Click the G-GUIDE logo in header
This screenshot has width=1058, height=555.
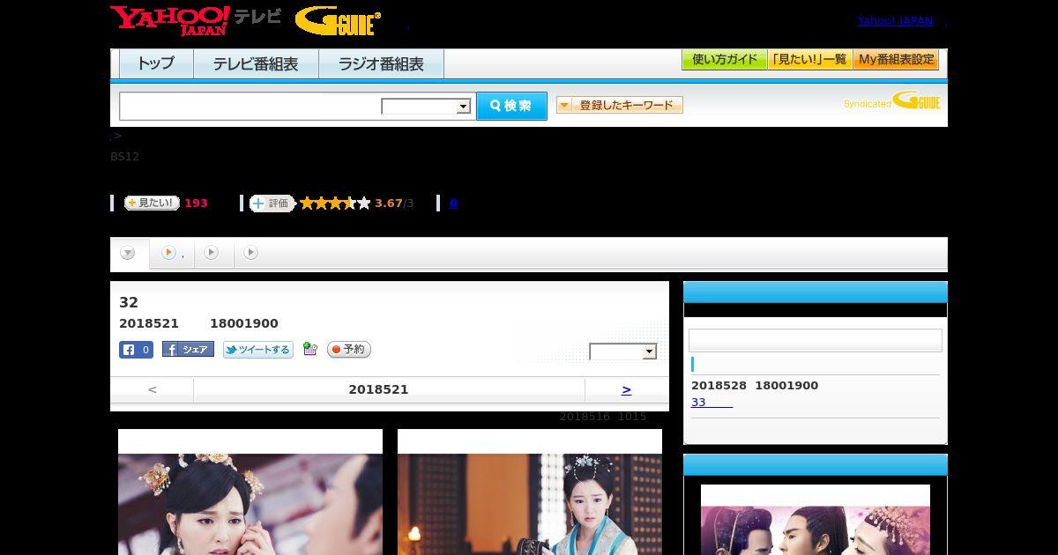[338, 21]
